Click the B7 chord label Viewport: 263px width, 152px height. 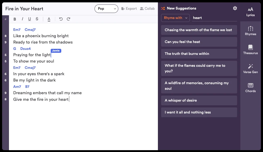point(27,87)
